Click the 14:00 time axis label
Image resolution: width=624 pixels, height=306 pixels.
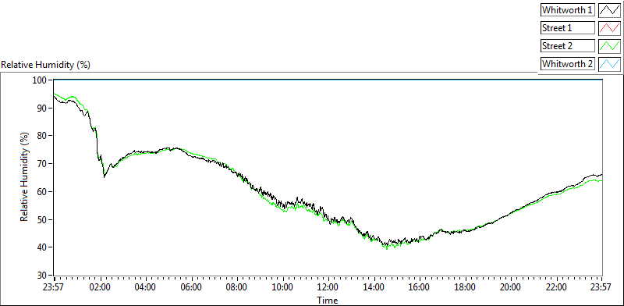[x=374, y=287]
